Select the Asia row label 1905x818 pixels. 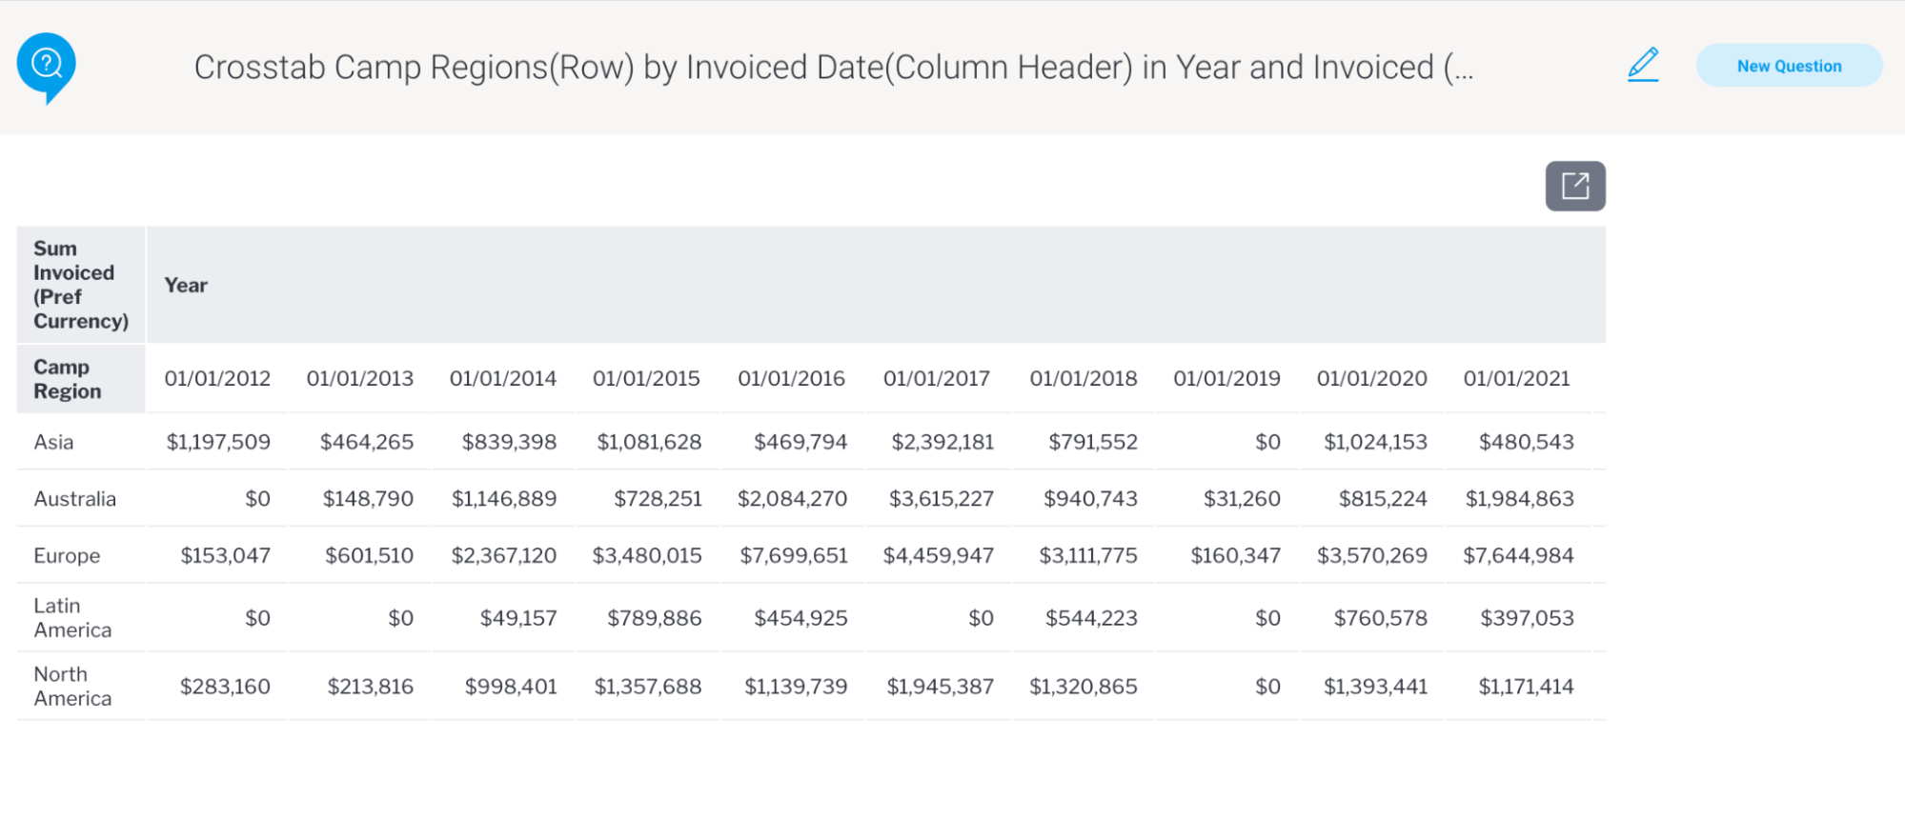pyautogui.click(x=53, y=442)
